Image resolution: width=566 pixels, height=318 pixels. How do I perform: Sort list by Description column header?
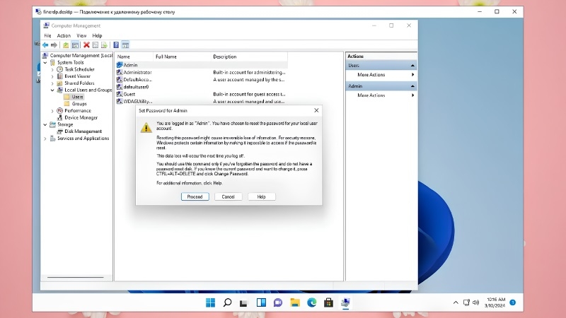[x=249, y=57]
